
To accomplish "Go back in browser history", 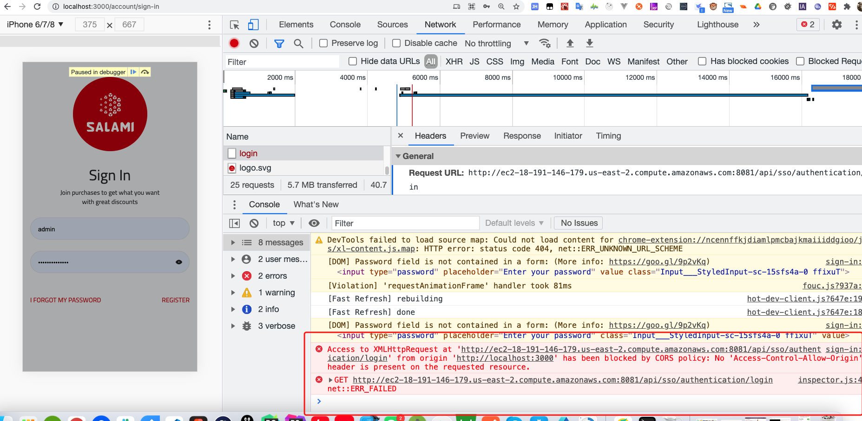I will pyautogui.click(x=7, y=6).
